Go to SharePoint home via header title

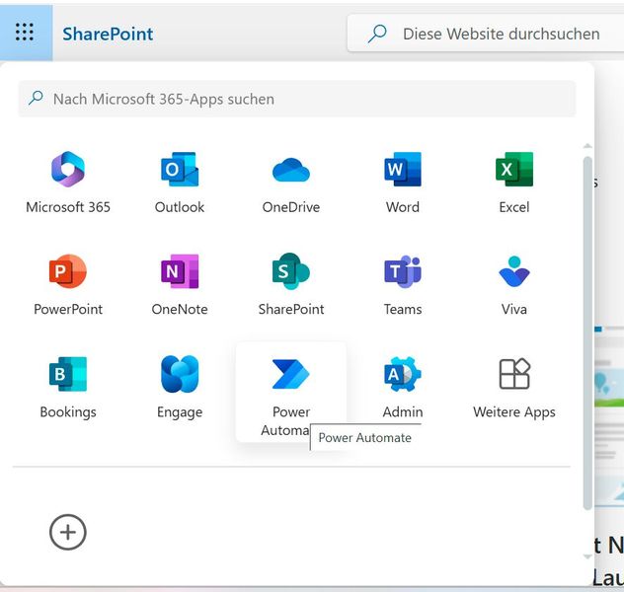(x=108, y=34)
